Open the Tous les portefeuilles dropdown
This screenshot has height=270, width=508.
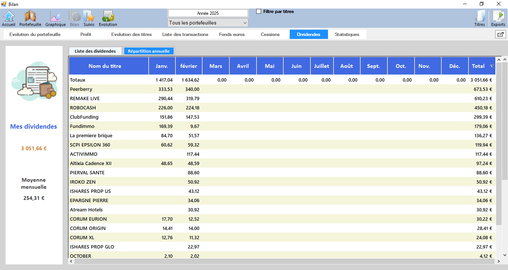click(x=208, y=23)
